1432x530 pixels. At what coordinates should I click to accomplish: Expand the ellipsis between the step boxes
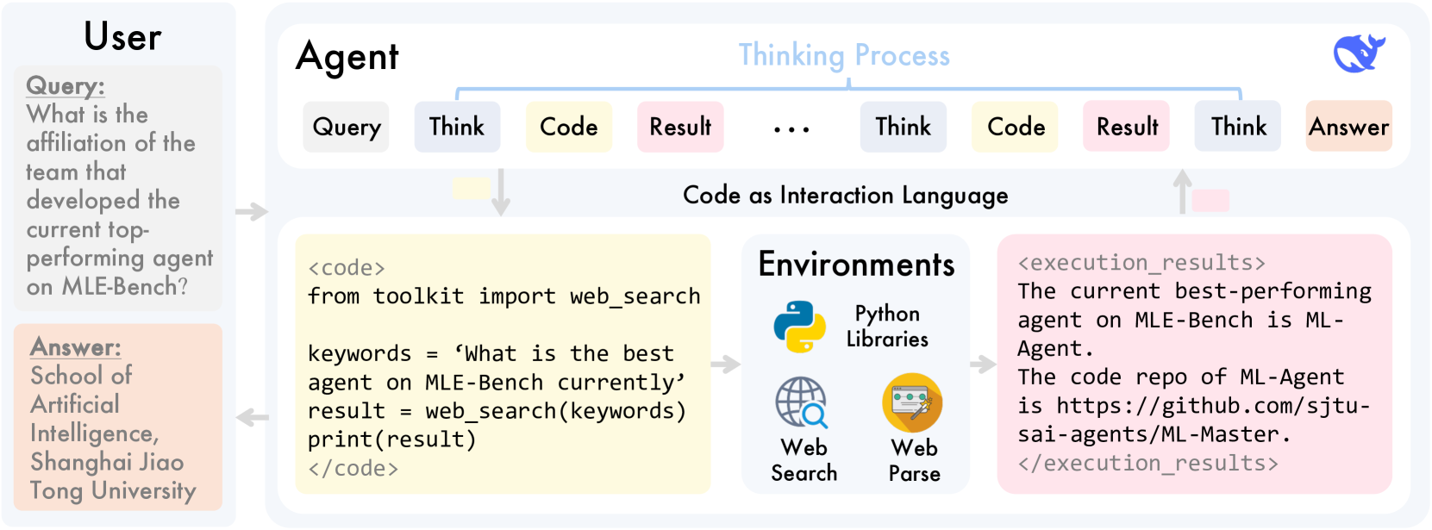click(x=791, y=129)
